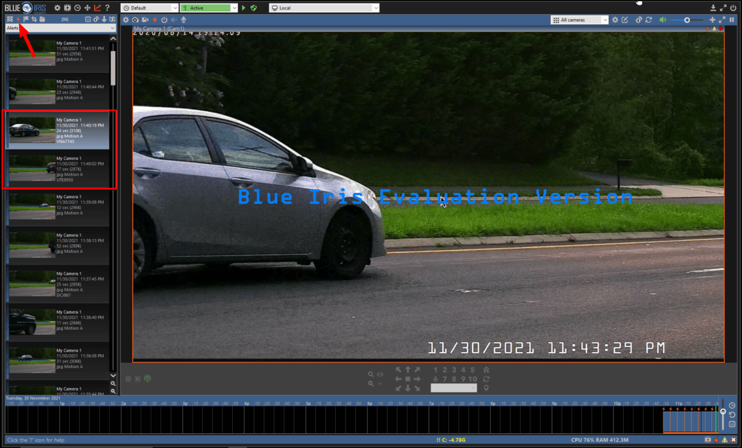Click the schedule clock icon in the top toolbar
Screen dimensions: 742x448
pos(77,8)
